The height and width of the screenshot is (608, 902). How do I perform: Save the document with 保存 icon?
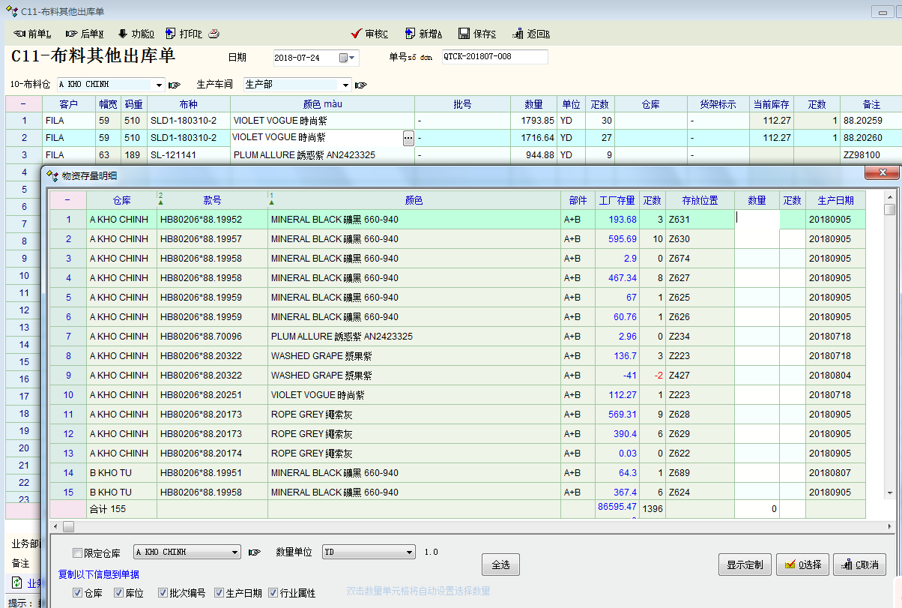464,34
